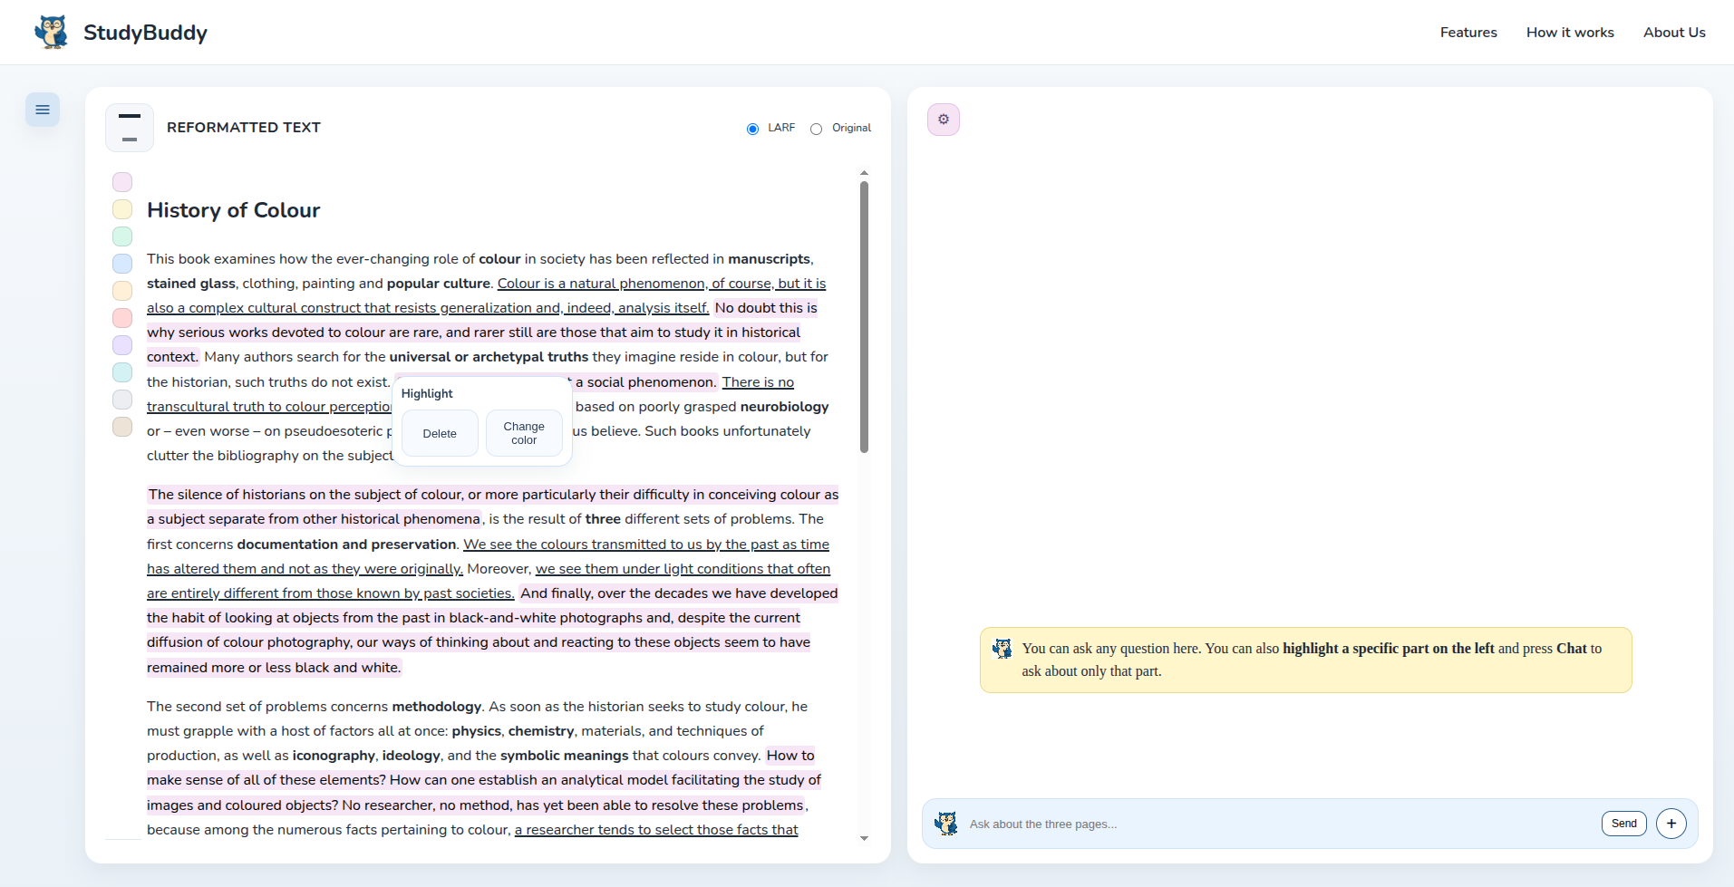Collapse the reformatted text panel icon
Viewport: 1734px width, 887px height.
[x=130, y=128]
